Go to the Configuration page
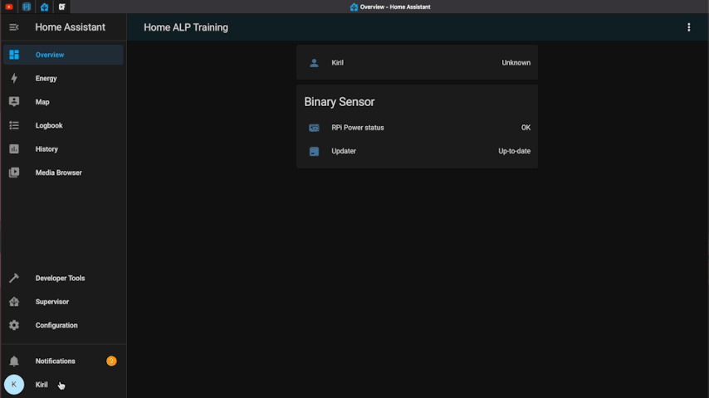The image size is (709, 398). point(63,325)
